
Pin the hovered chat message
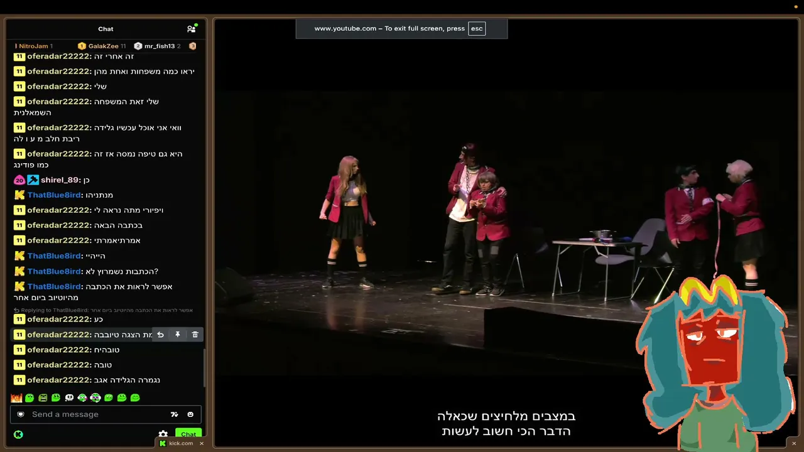click(x=178, y=335)
